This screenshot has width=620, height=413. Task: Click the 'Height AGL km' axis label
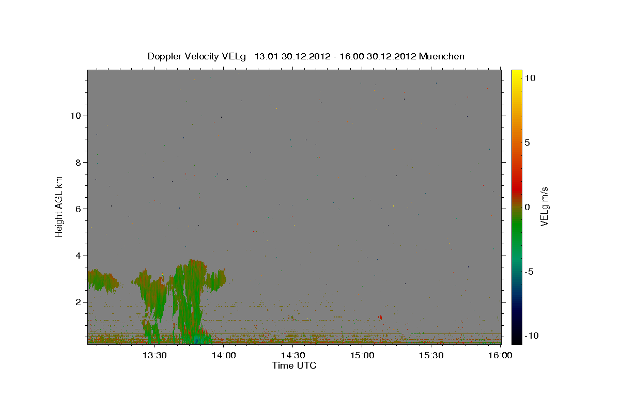coord(59,206)
